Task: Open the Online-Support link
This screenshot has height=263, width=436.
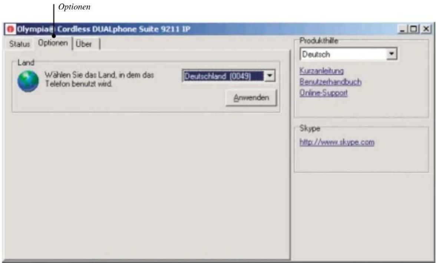Action: [323, 93]
